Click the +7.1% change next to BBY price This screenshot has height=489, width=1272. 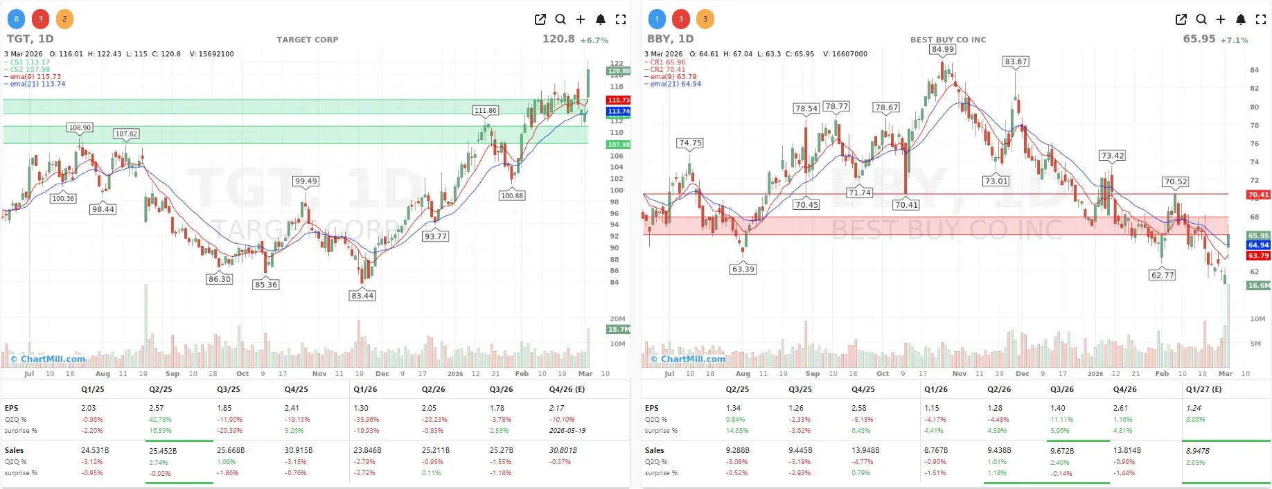1235,41
